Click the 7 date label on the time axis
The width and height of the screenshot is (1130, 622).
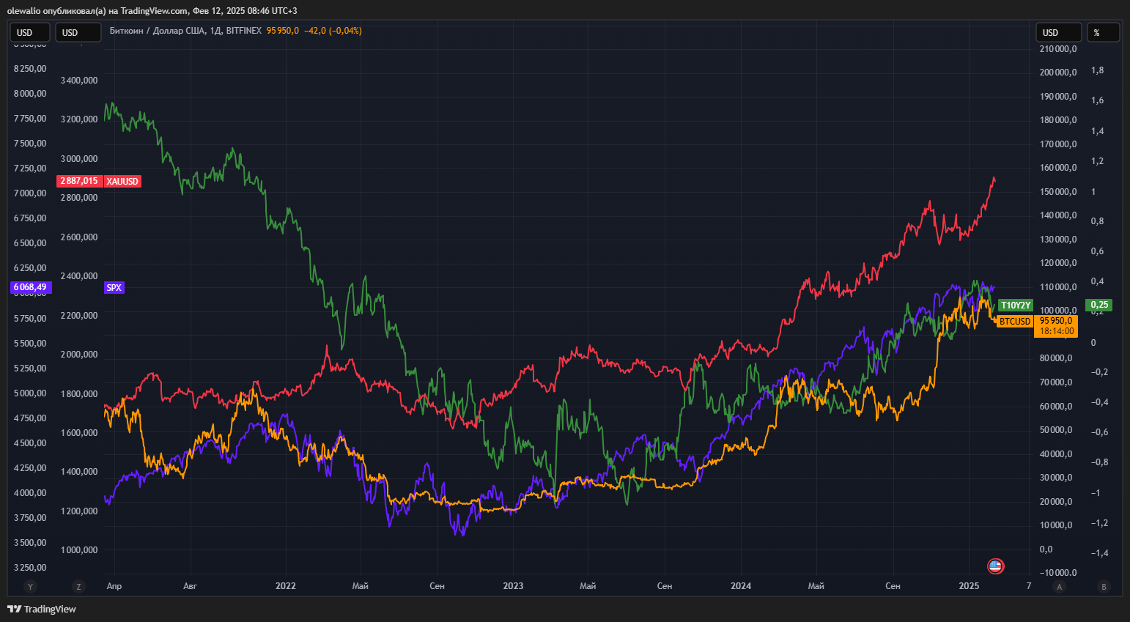click(1029, 585)
